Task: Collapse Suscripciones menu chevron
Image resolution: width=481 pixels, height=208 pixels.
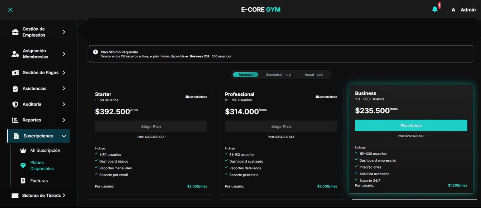Action: [x=64, y=136]
